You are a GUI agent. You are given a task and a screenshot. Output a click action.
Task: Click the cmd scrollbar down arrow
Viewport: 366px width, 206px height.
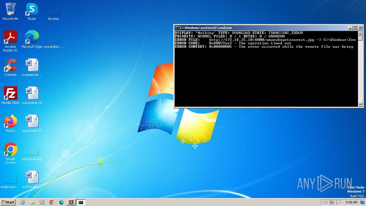point(360,104)
